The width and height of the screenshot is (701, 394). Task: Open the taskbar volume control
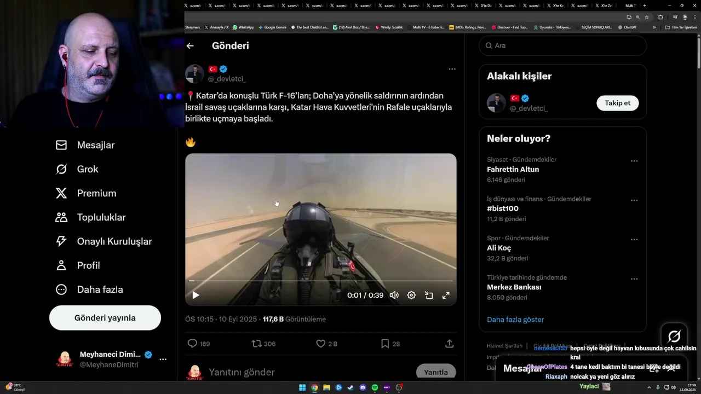(x=673, y=387)
